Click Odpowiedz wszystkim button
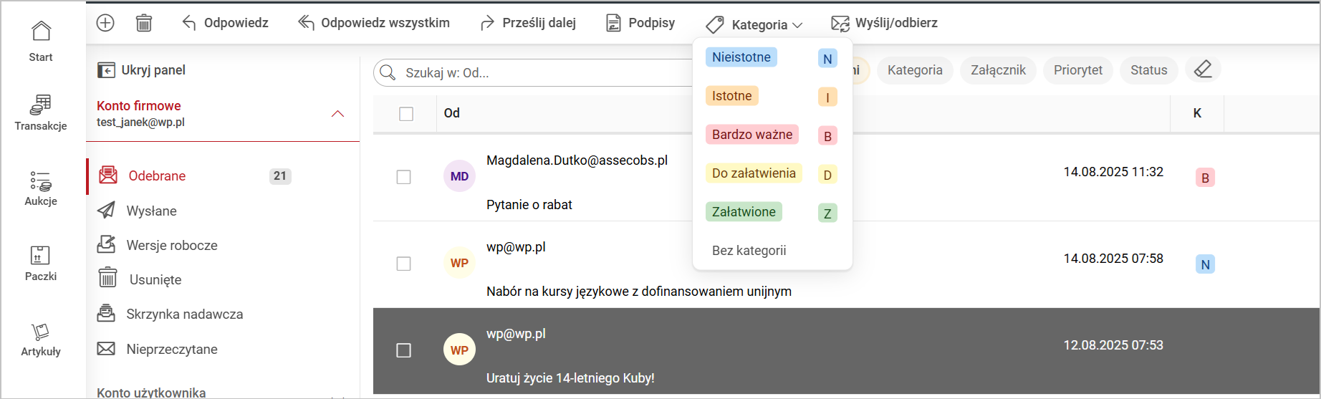Viewport: 1321px width, 399px height. (x=374, y=23)
